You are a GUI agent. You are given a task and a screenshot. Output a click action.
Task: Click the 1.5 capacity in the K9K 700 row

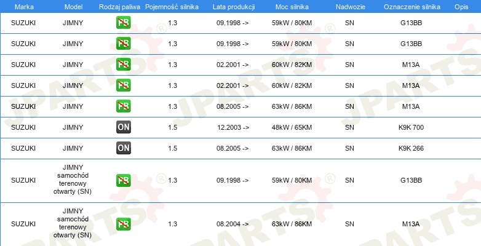(173, 127)
